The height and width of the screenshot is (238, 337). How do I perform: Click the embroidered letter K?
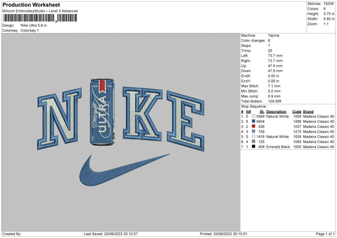tap(143, 113)
